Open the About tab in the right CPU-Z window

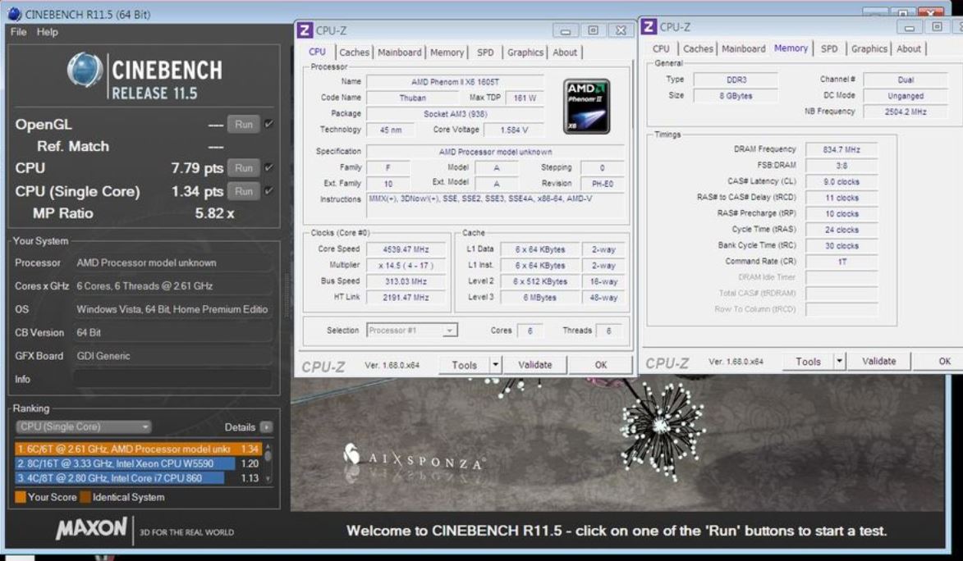908,48
